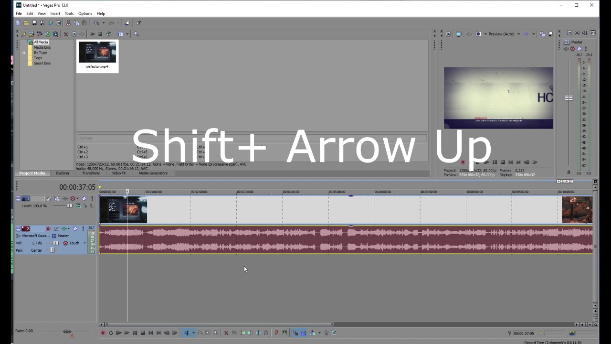Insert a marker with the flag icon
This screenshot has width=611, height=344.
(276, 333)
